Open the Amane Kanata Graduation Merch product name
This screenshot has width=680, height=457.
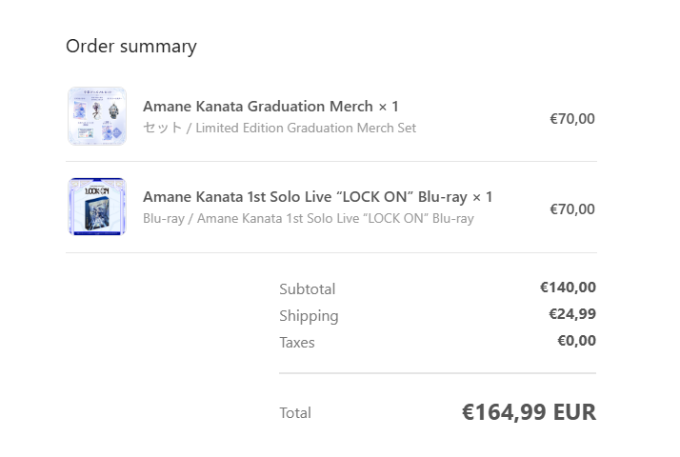click(x=258, y=106)
